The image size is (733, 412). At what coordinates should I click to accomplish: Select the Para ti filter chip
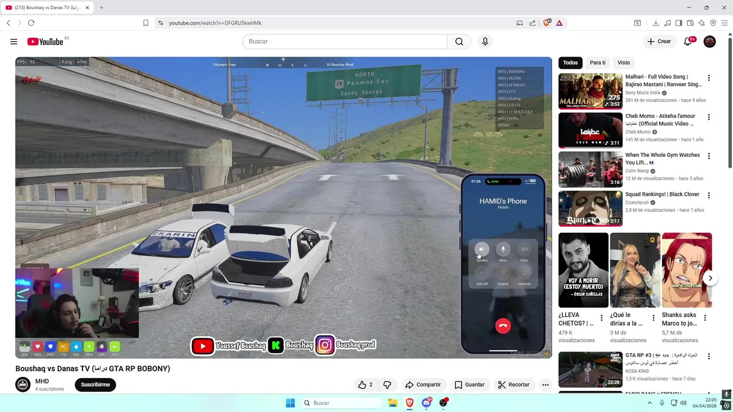pos(597,62)
